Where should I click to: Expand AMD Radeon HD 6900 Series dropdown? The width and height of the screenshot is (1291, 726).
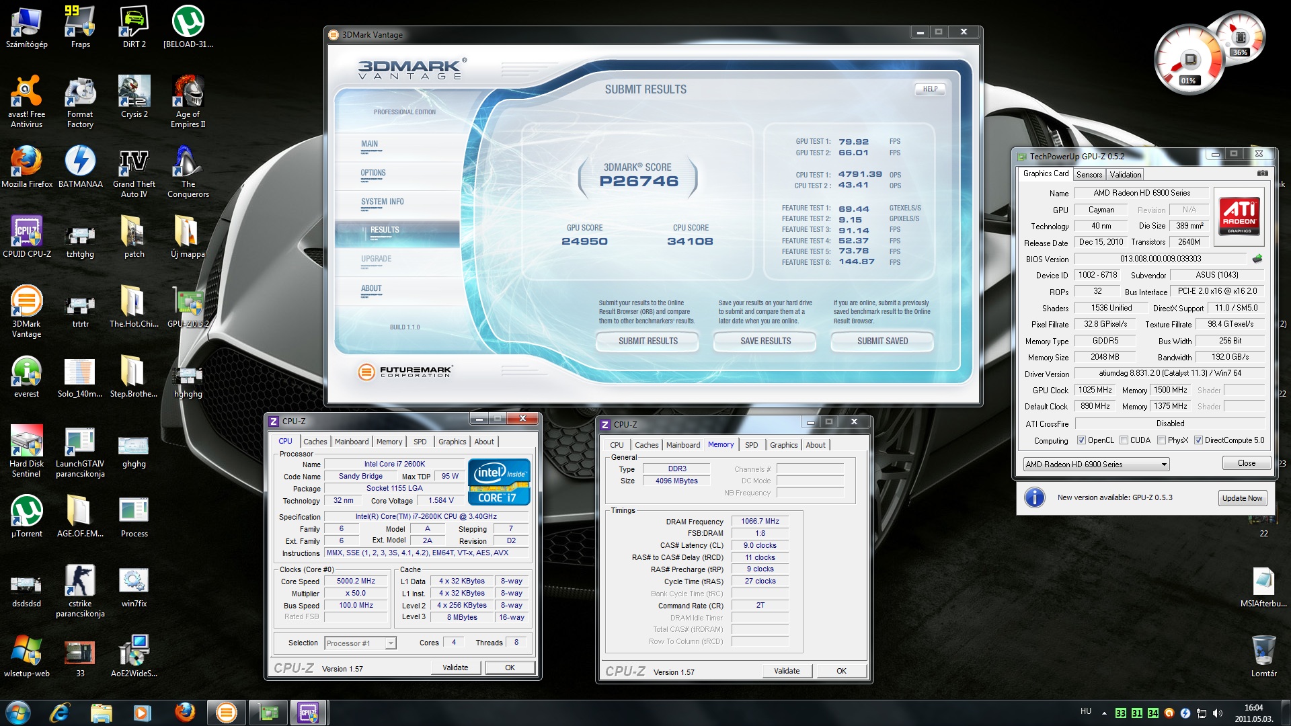(x=1163, y=465)
